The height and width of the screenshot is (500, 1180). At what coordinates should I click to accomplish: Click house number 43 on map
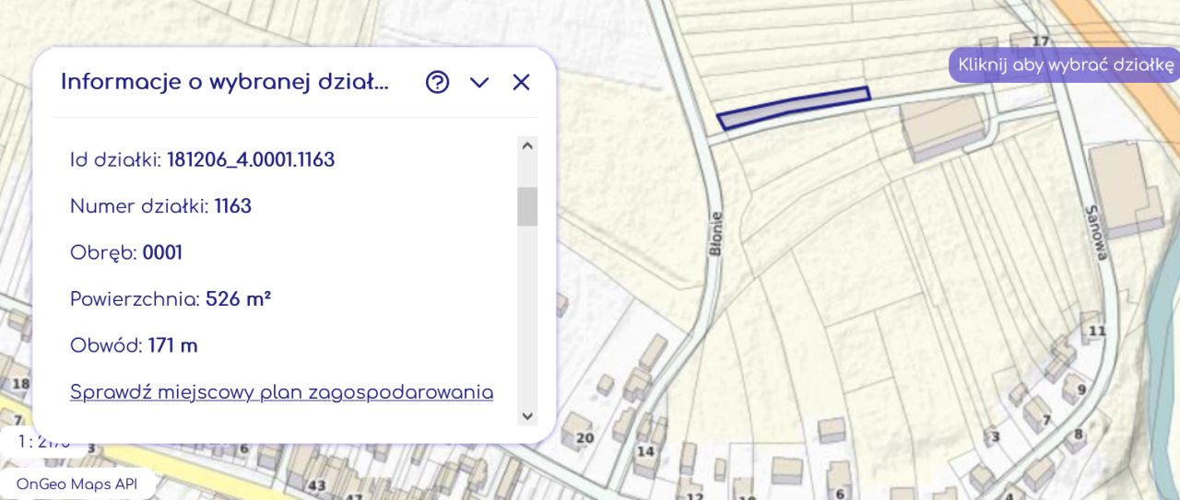[x=317, y=485]
